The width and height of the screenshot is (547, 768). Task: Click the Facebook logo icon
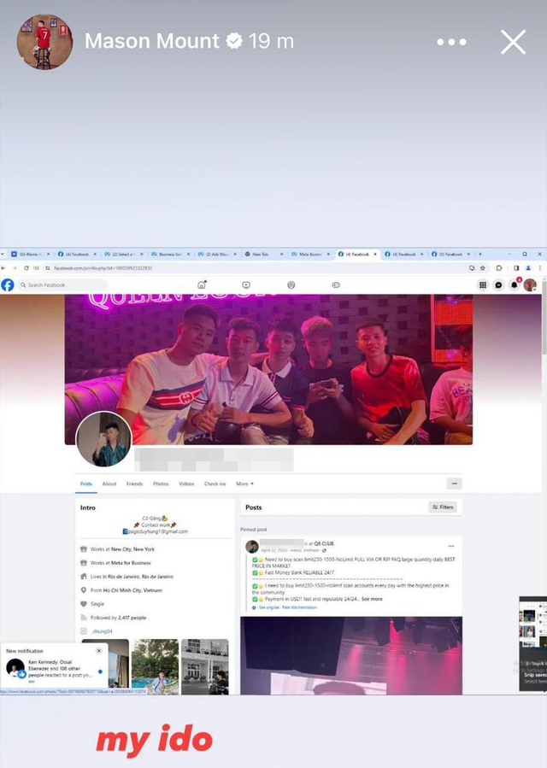(8, 284)
